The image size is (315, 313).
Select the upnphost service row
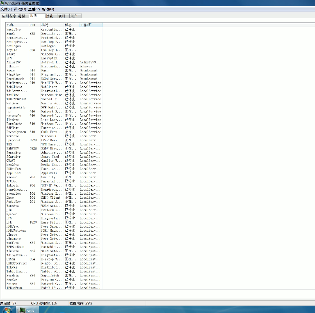[54, 140]
